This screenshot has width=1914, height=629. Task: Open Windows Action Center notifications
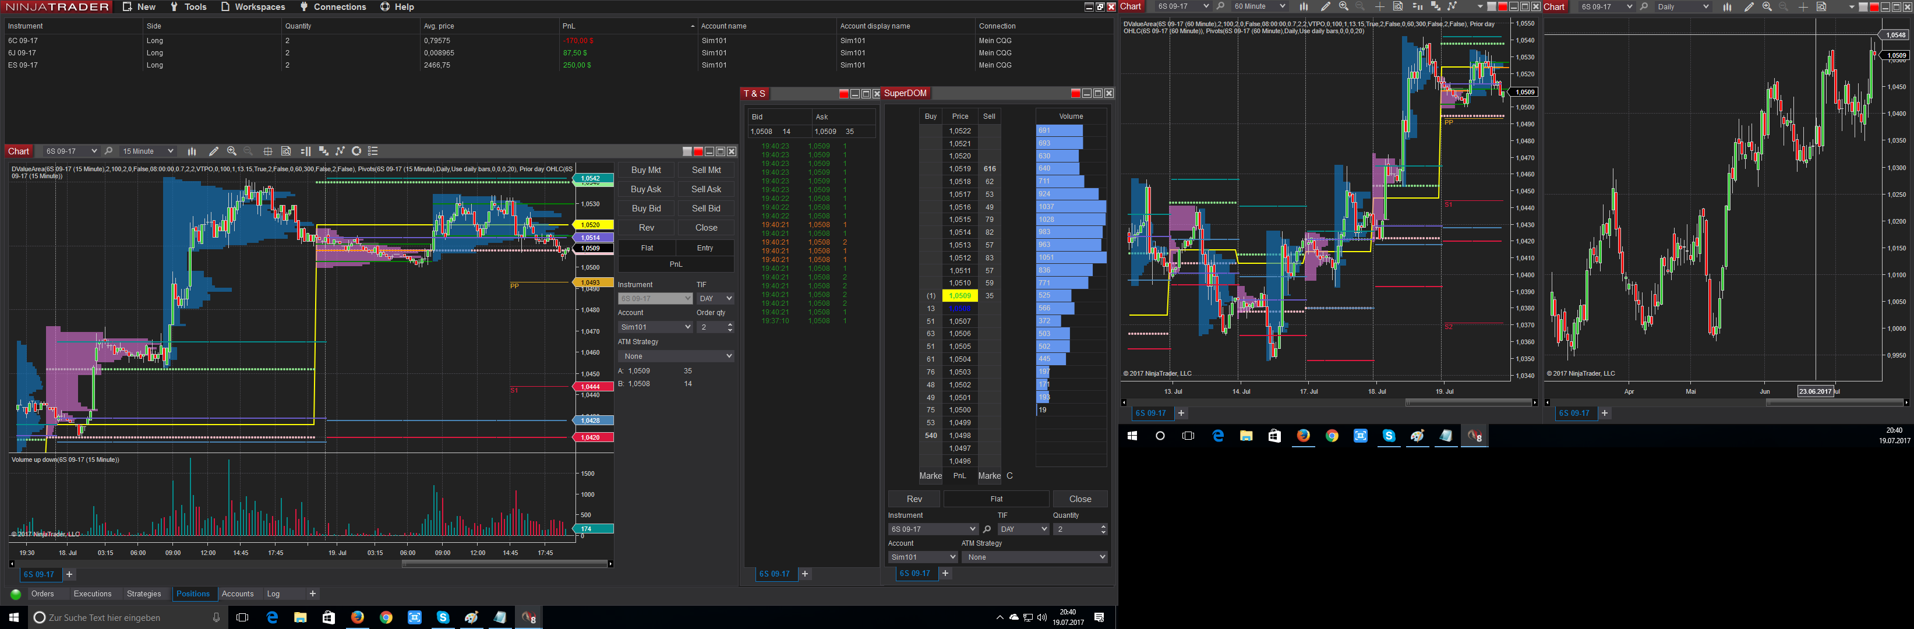pos(1100,617)
